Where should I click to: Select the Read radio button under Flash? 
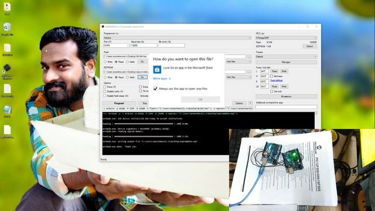pos(116,62)
